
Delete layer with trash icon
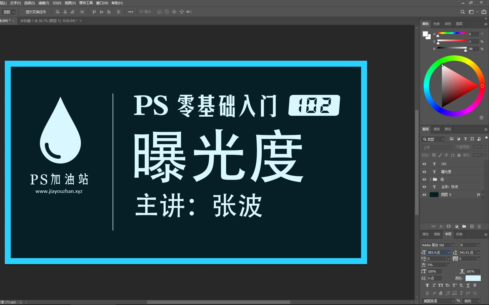pos(479,226)
